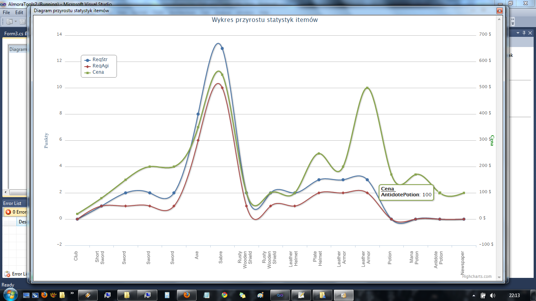Switch to Google Chrome in the taskbar
This screenshot has width=536, height=301.
[x=224, y=295]
